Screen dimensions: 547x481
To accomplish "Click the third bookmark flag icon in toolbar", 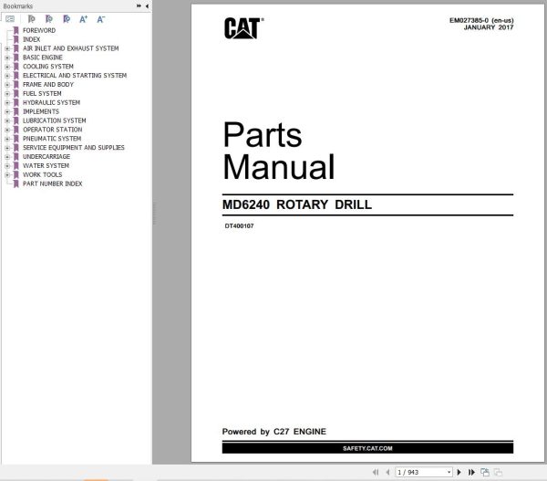I will [x=67, y=19].
